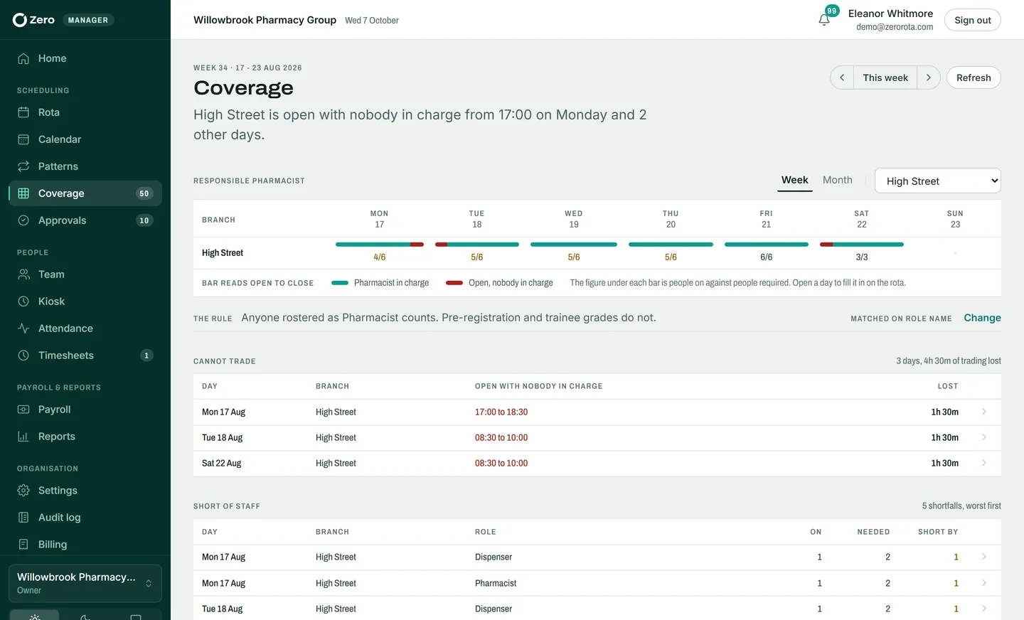
Task: Expand the Mon 17 Aug cannot-trade row chevron
Action: pyautogui.click(x=984, y=412)
